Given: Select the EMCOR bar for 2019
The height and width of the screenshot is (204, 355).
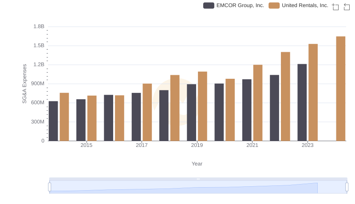Looking at the screenshot, I should pyautogui.click(x=192, y=112).
